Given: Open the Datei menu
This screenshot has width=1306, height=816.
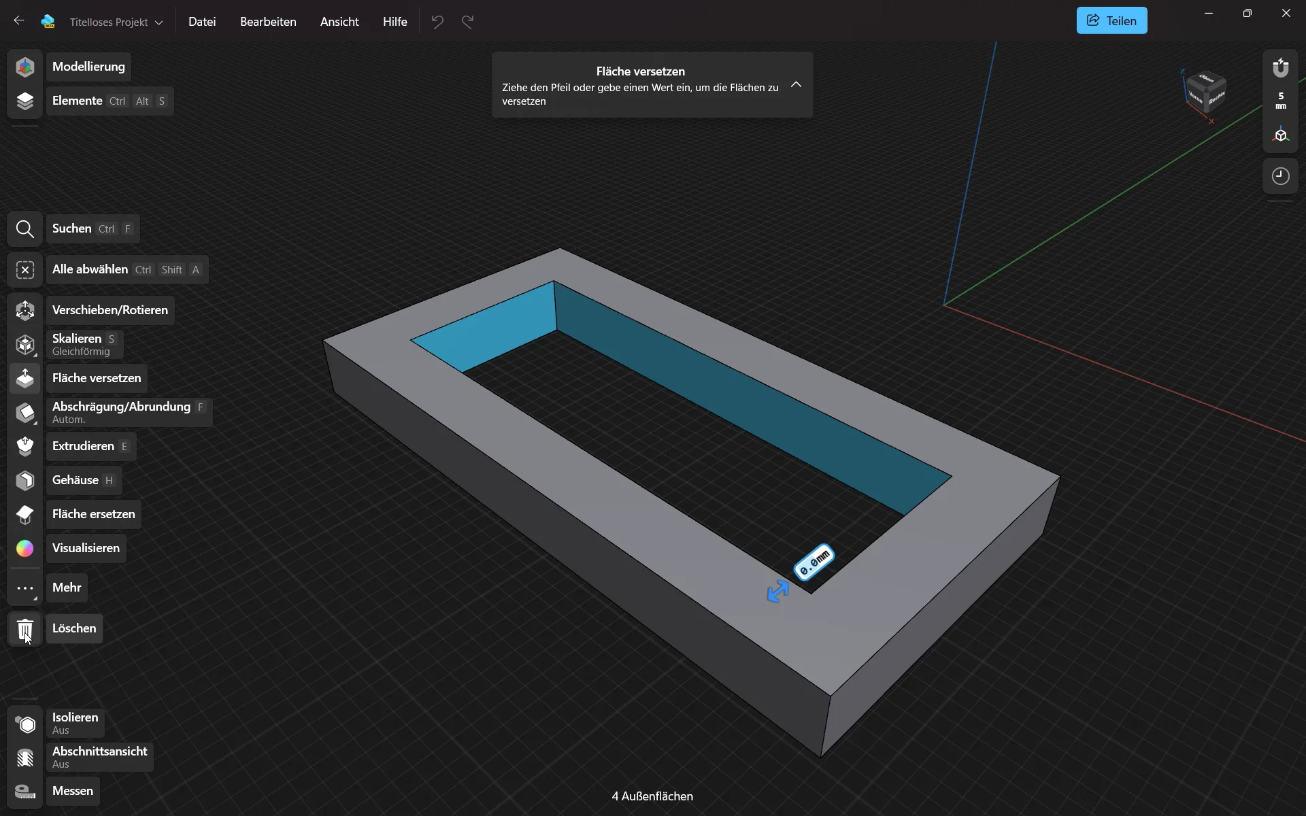Looking at the screenshot, I should tap(202, 22).
